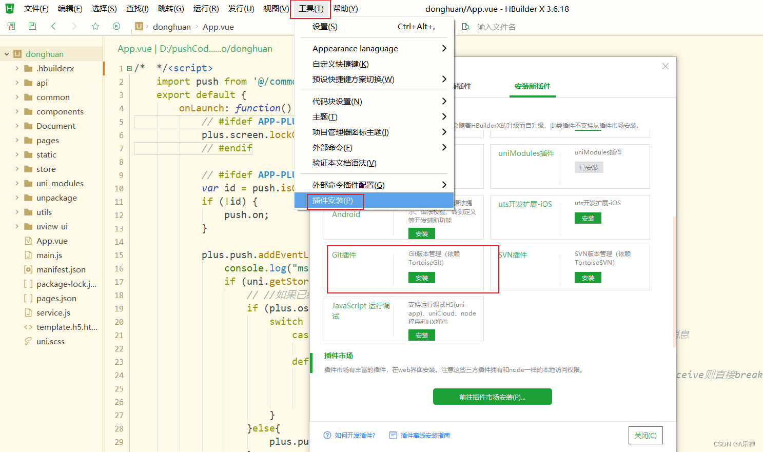The width and height of the screenshot is (763, 452).
Task: Navigate back with the left arrow icon
Action: tap(53, 26)
